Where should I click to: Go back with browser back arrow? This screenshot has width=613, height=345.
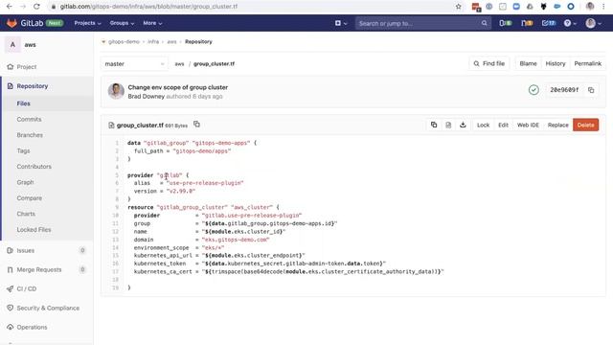pos(9,7)
